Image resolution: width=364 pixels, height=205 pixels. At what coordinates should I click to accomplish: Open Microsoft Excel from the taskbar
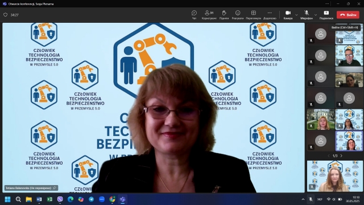tap(49, 199)
